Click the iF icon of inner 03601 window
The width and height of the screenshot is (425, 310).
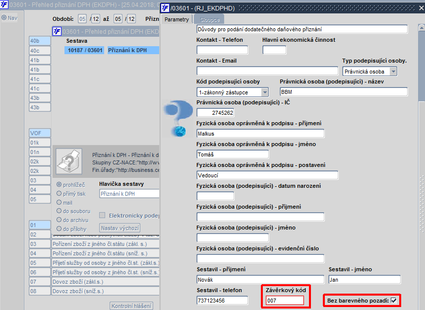[57, 31]
